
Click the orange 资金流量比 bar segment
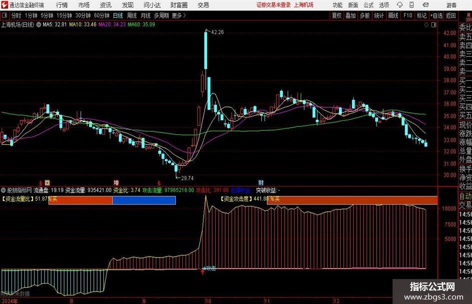coord(80,200)
